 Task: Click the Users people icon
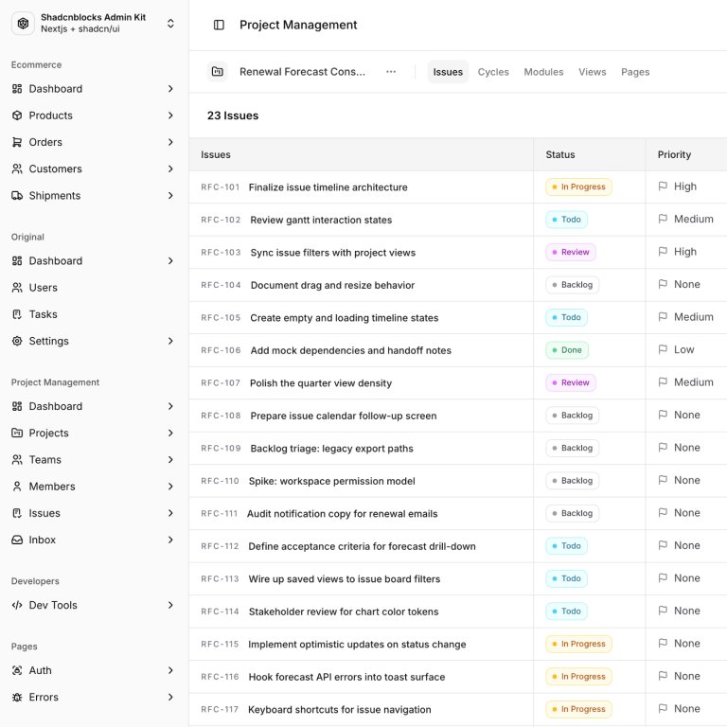pyautogui.click(x=17, y=288)
